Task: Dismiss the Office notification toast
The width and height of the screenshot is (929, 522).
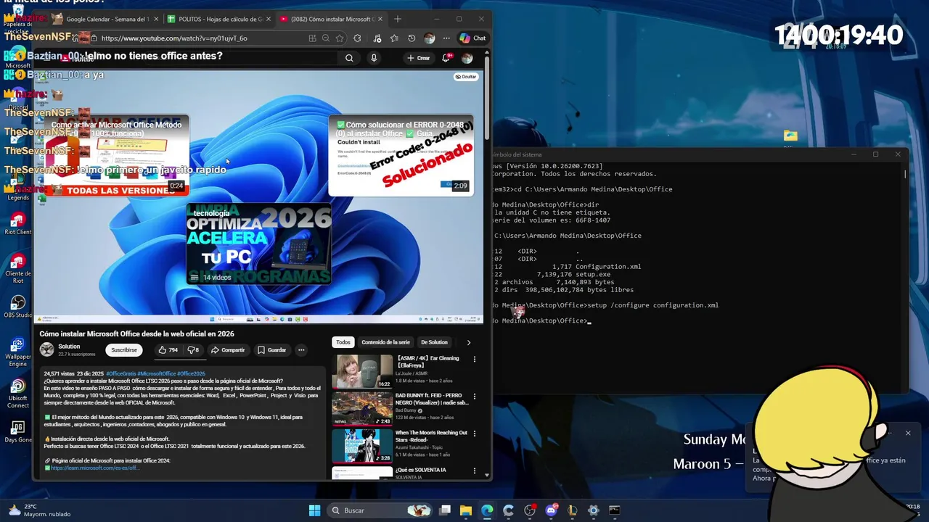Action: pyautogui.click(x=907, y=433)
